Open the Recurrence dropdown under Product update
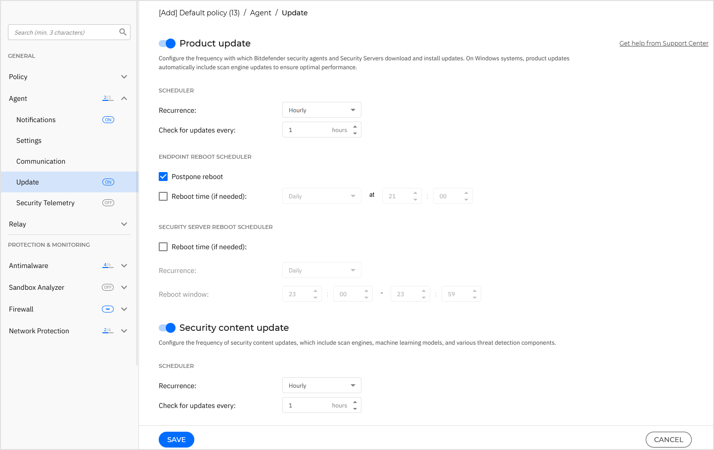Viewport: 714px width, 450px height. [x=321, y=109]
